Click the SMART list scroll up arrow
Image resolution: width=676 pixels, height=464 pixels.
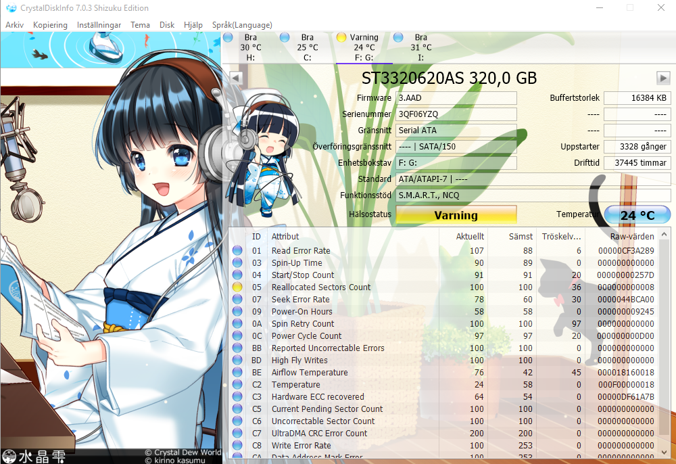665,234
